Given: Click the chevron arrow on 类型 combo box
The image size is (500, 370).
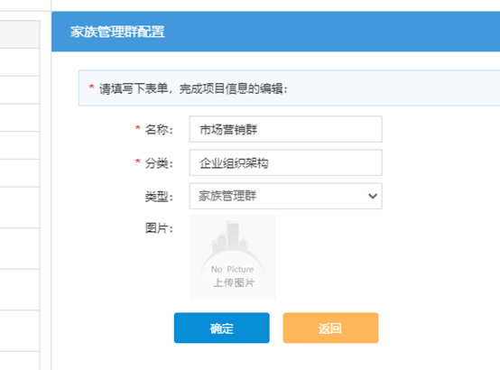Looking at the screenshot, I should [373, 196].
